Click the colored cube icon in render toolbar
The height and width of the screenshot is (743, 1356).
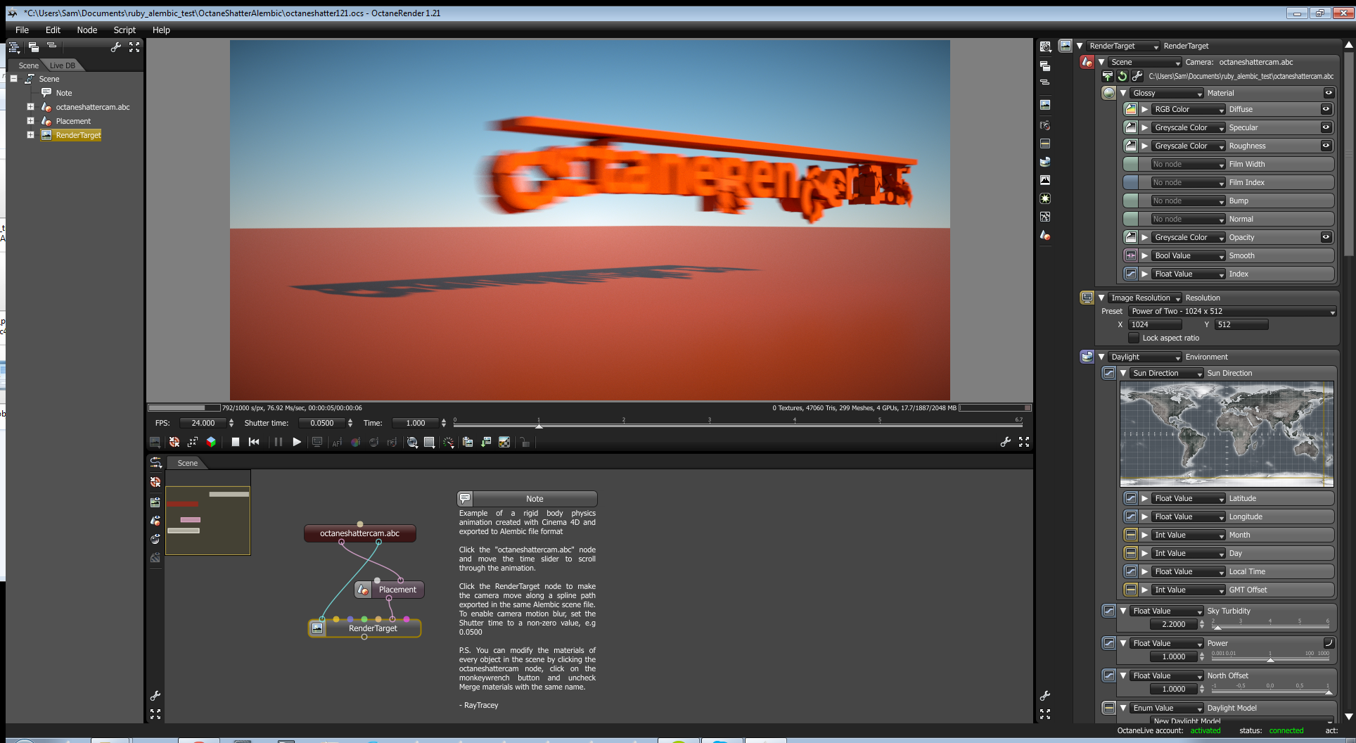211,442
